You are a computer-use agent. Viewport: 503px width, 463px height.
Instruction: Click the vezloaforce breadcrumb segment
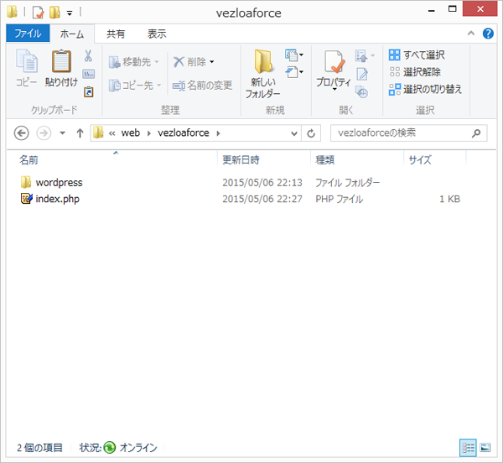coord(184,133)
